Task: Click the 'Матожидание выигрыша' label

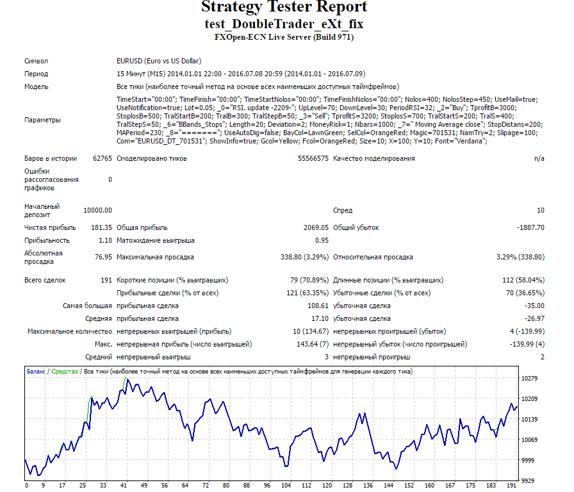Action: [x=156, y=240]
